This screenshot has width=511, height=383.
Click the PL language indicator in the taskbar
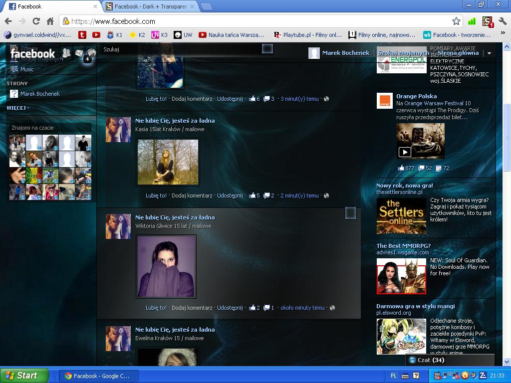coord(394,376)
